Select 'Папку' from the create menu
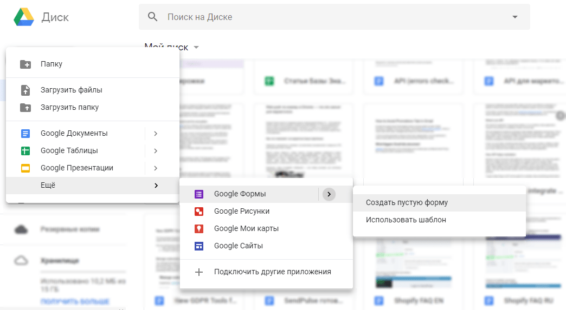The width and height of the screenshot is (566, 310). coord(93,64)
